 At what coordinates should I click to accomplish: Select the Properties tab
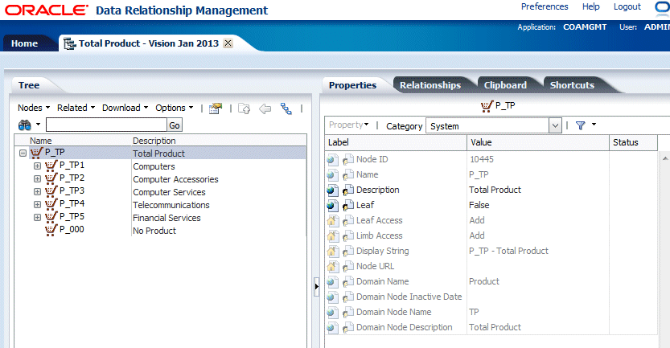tap(352, 85)
